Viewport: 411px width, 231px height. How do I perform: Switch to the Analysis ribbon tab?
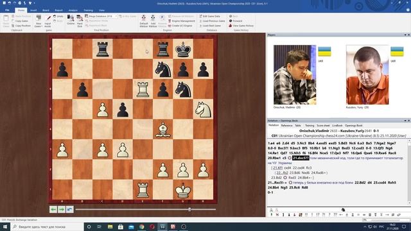[x=73, y=10]
